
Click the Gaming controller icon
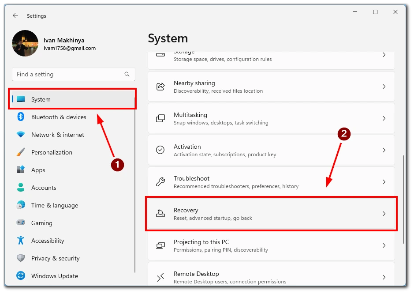coord(21,222)
